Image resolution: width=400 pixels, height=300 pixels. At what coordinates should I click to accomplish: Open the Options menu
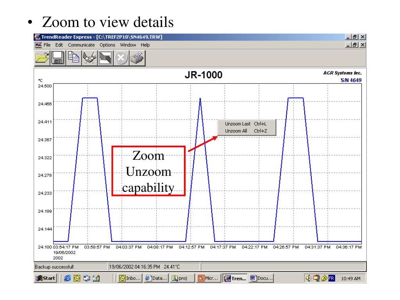[107, 45]
